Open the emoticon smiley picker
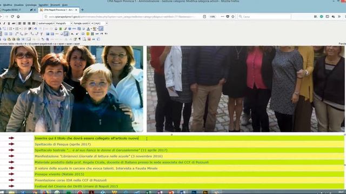346x194 pixels. tap(88, 34)
